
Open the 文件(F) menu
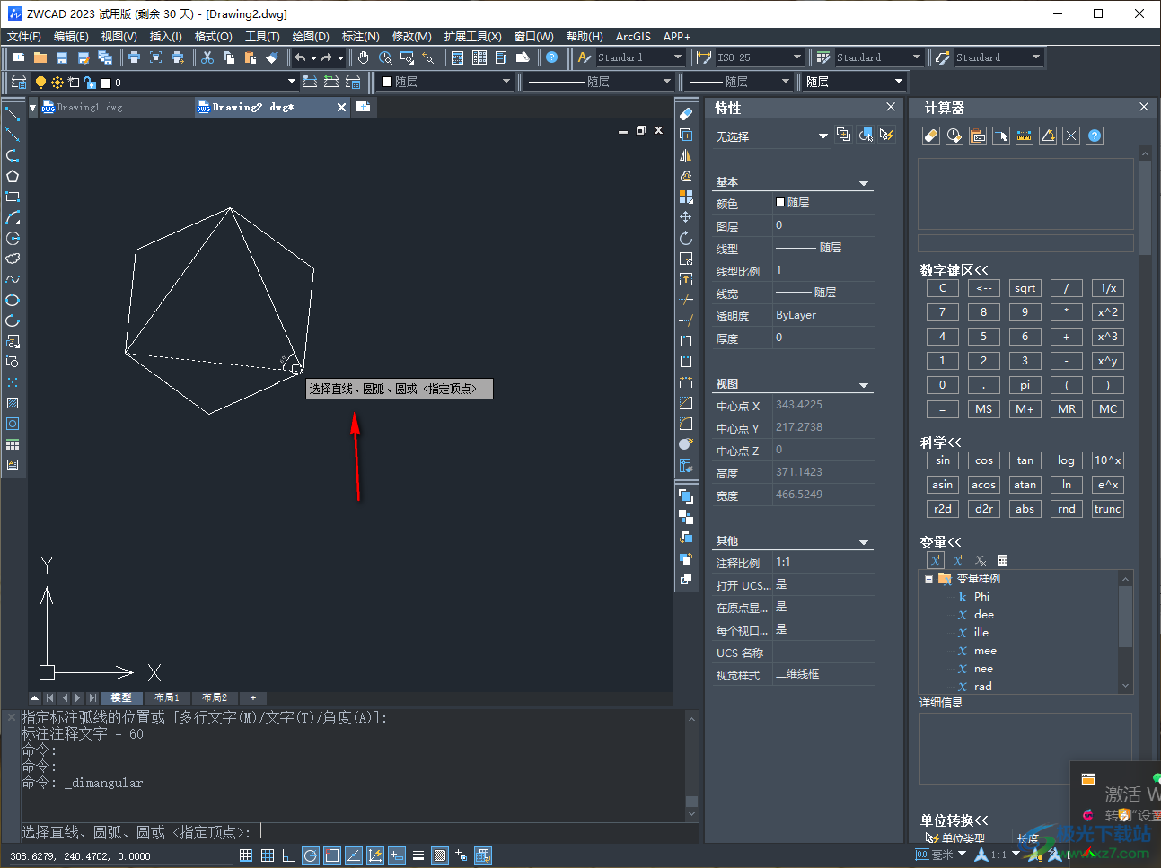24,37
